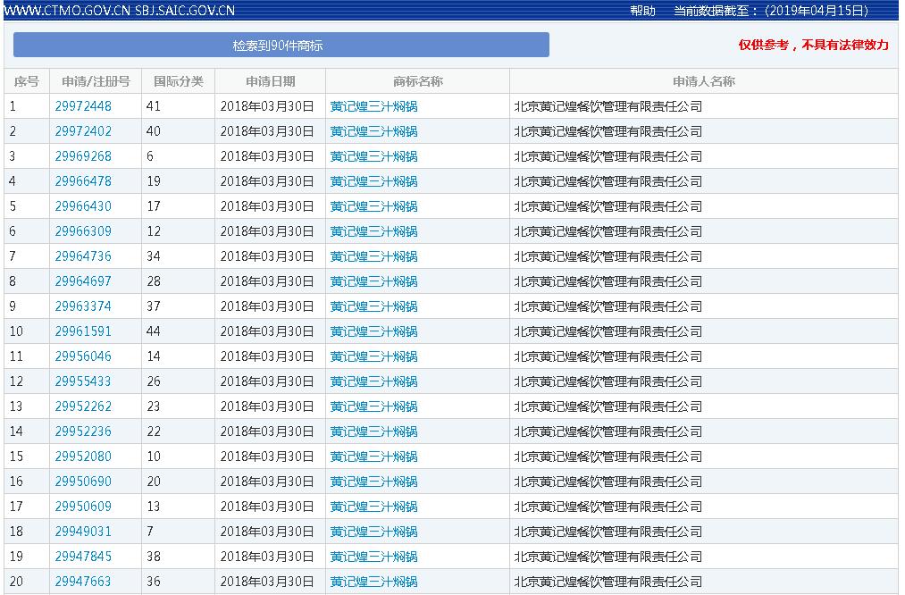Open trademark name link in row 7
This screenshot has width=905, height=595.
(373, 256)
